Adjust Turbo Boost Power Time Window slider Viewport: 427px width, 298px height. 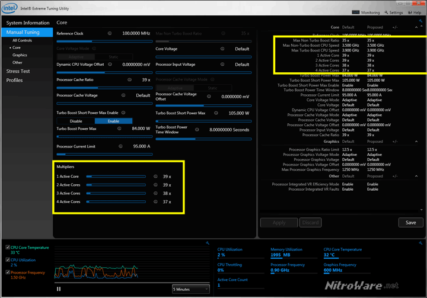coord(203,139)
